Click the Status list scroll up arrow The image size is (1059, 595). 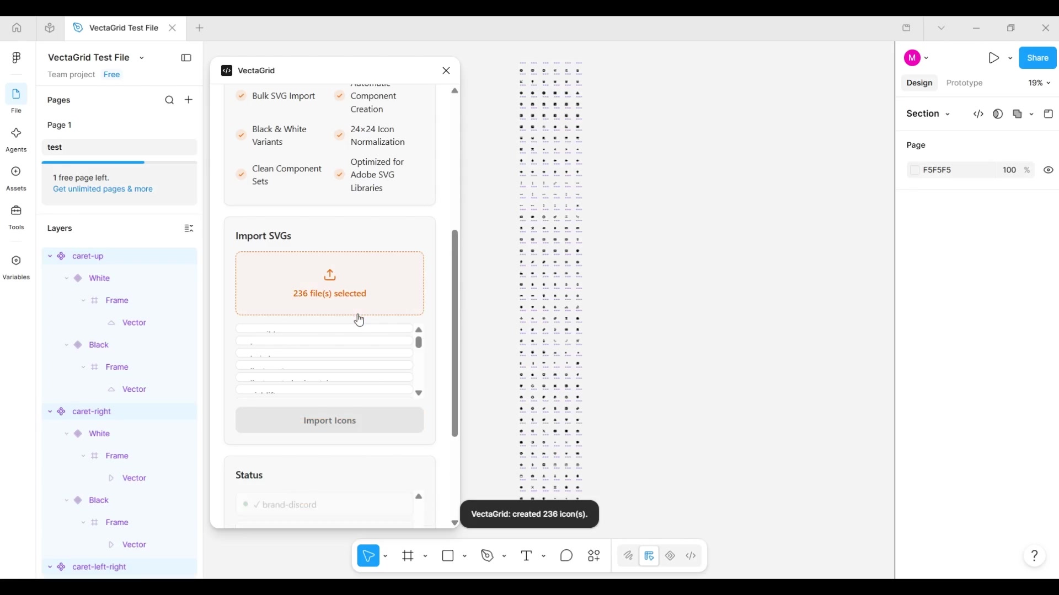click(419, 497)
